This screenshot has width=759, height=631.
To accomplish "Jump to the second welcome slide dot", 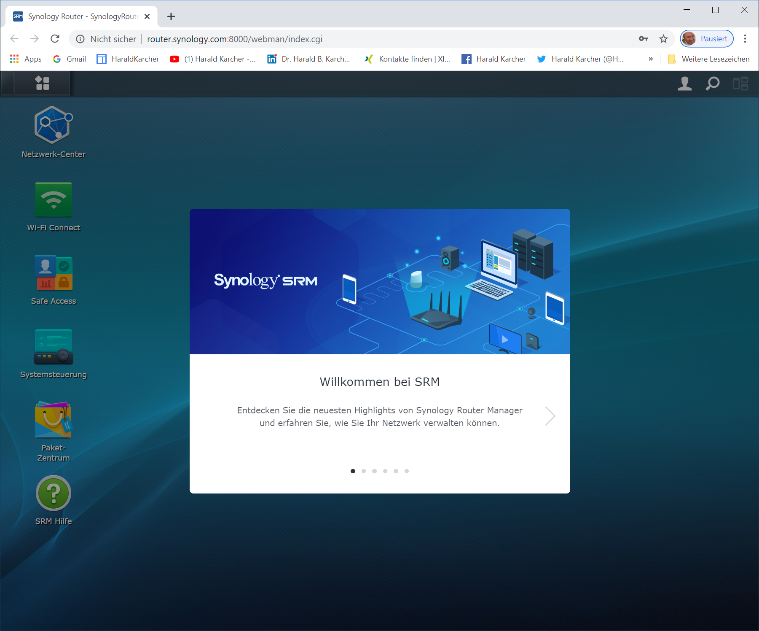I will (x=364, y=471).
